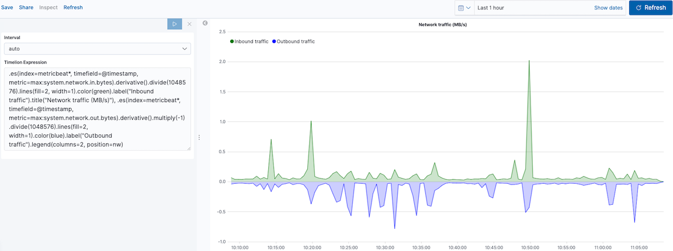Click the expression textarea corner resize grip
673x251 pixels.
pyautogui.click(x=188, y=148)
